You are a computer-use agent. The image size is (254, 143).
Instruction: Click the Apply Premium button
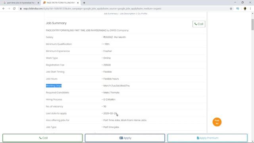click(208, 138)
